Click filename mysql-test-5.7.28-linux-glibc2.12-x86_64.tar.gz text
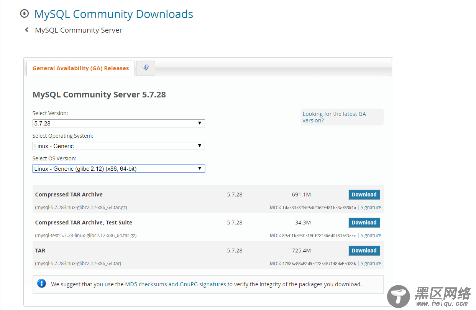Screen dimensions: 476x310 [x=86, y=236]
